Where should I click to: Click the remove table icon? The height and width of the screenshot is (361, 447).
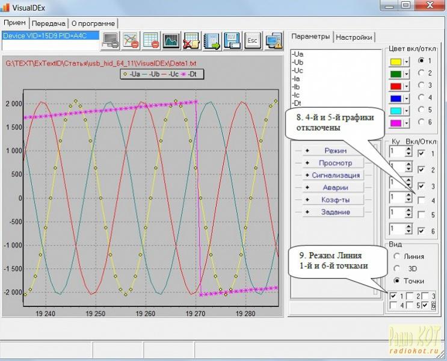[151, 41]
